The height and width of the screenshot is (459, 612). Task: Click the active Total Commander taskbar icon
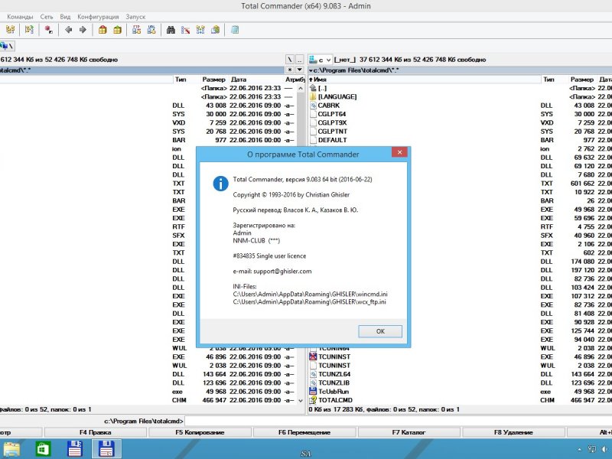pos(106,449)
